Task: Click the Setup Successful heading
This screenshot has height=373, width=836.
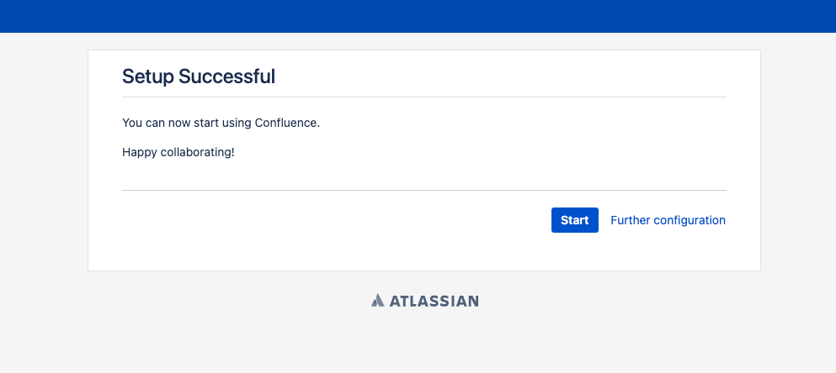Action: point(199,76)
